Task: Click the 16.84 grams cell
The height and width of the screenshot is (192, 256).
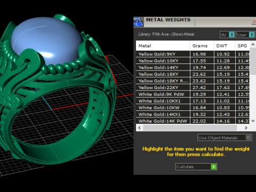Action: point(202,108)
